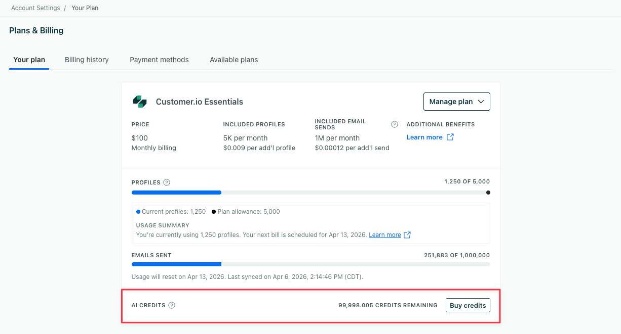Screen dimensions: 621x334
Task: Open the Manage plan dropdown
Action: point(456,101)
